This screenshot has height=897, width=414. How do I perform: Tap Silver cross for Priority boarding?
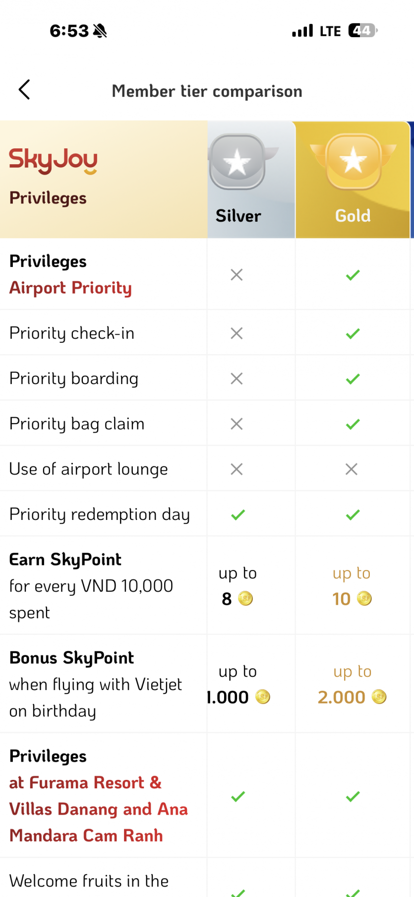coord(237,379)
